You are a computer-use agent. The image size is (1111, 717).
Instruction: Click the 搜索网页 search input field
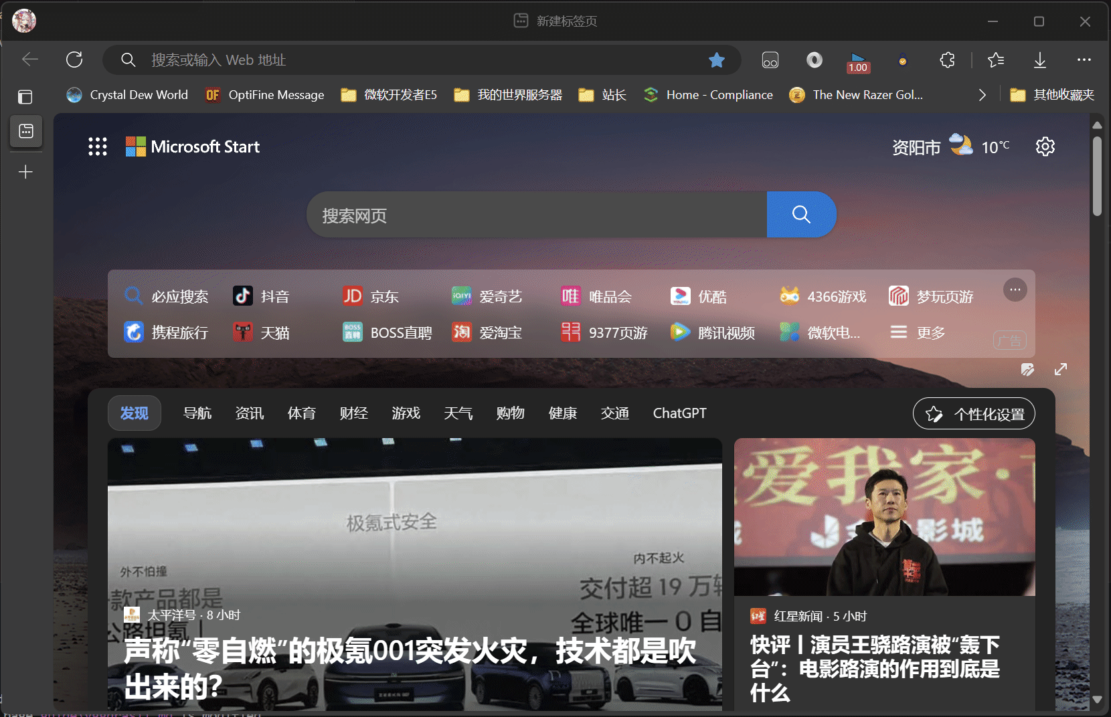537,215
